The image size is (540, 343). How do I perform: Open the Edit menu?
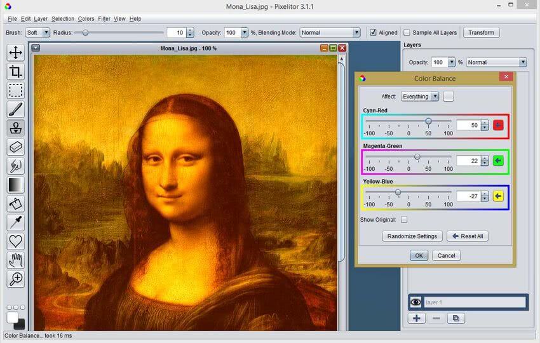(x=25, y=18)
